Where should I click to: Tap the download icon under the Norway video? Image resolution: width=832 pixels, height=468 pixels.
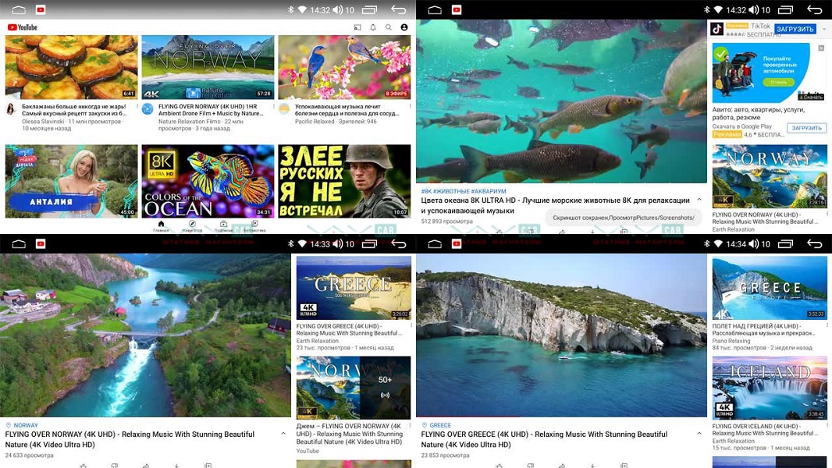[177, 465]
